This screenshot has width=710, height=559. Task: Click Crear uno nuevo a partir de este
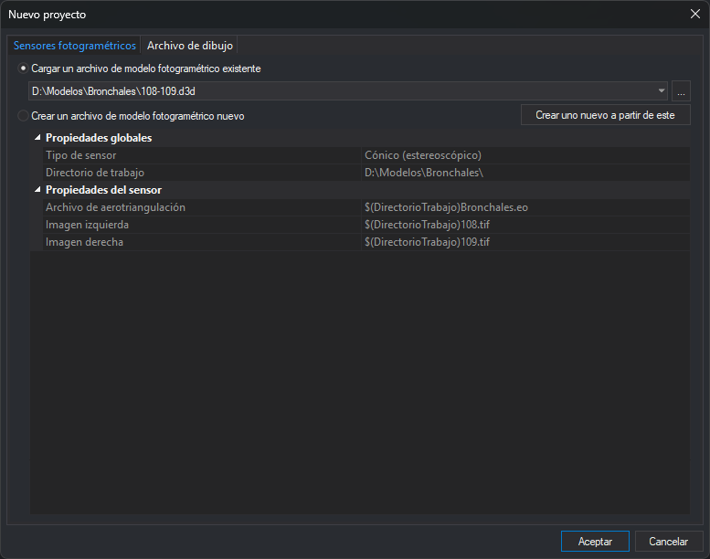[606, 115]
